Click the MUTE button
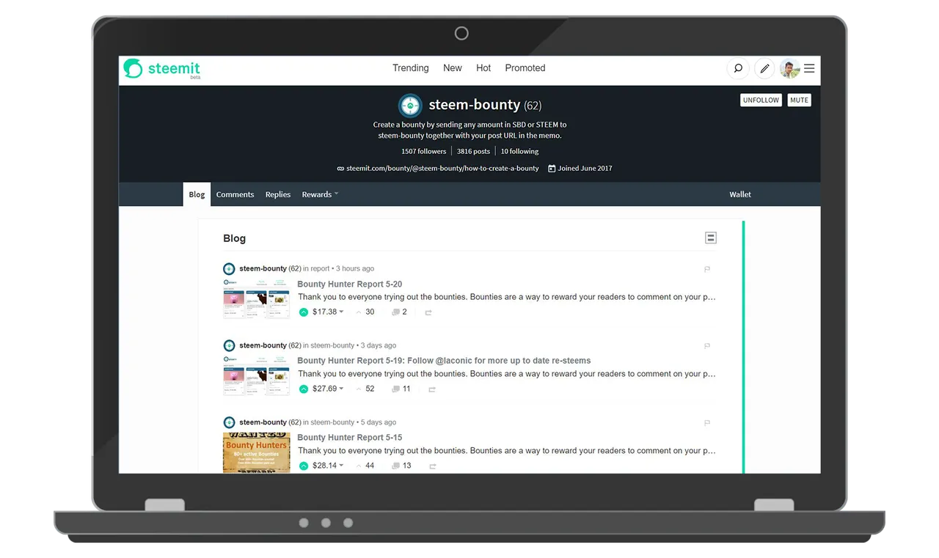This screenshot has height=558, width=939. coord(800,100)
